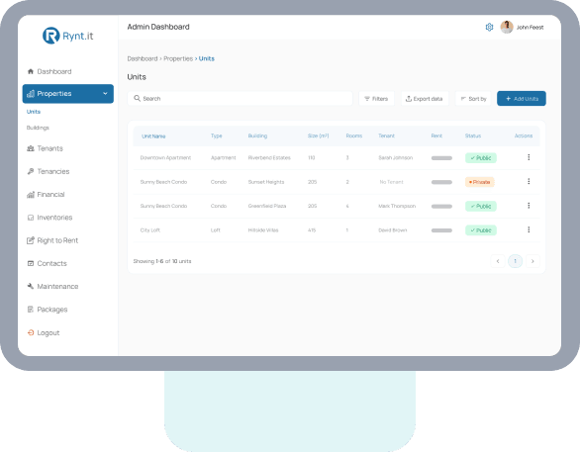Go to Dashboard via breadcrumb
The width and height of the screenshot is (580, 452).
[143, 58]
